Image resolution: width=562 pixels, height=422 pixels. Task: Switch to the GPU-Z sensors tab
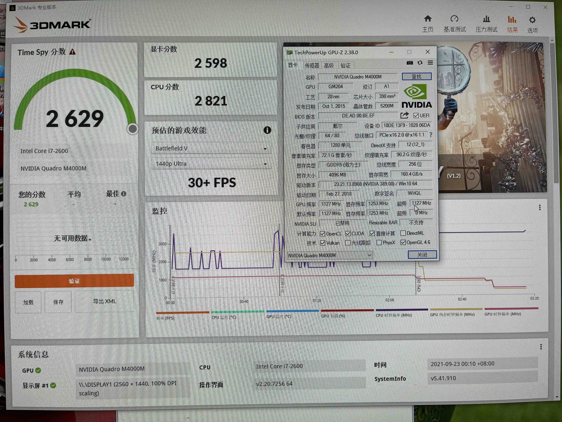point(312,66)
